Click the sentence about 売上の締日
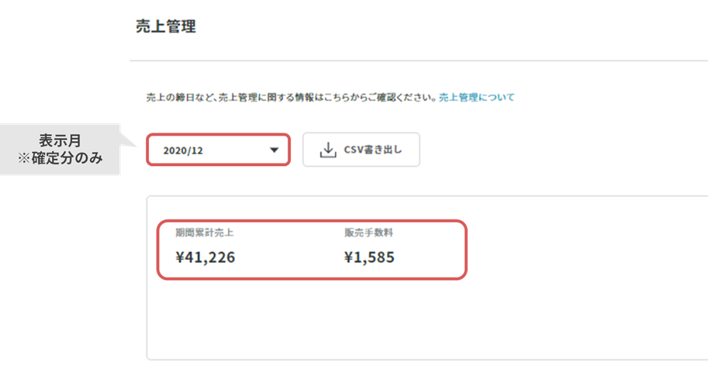Image resolution: width=708 pixels, height=383 pixels. 292,97
